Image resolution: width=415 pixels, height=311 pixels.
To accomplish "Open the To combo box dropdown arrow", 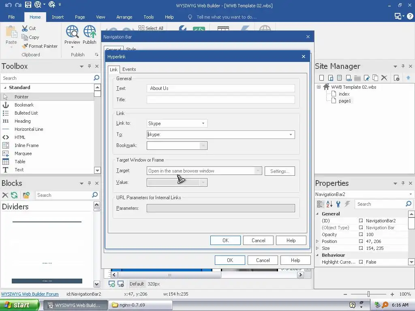I will 291,134.
